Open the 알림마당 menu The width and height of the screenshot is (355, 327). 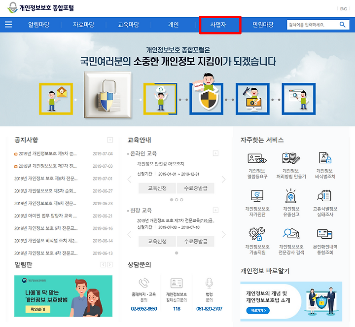(x=39, y=25)
